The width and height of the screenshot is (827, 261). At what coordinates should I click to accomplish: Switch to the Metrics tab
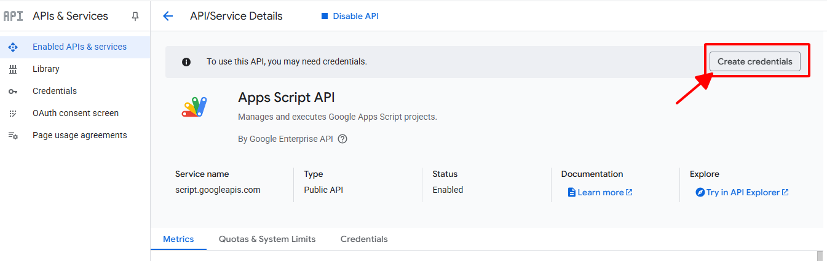click(178, 239)
